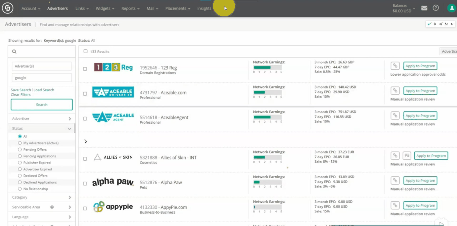This screenshot has width=457, height=226.
Task: Check the box for Alpha Paw
Action: coord(85,183)
